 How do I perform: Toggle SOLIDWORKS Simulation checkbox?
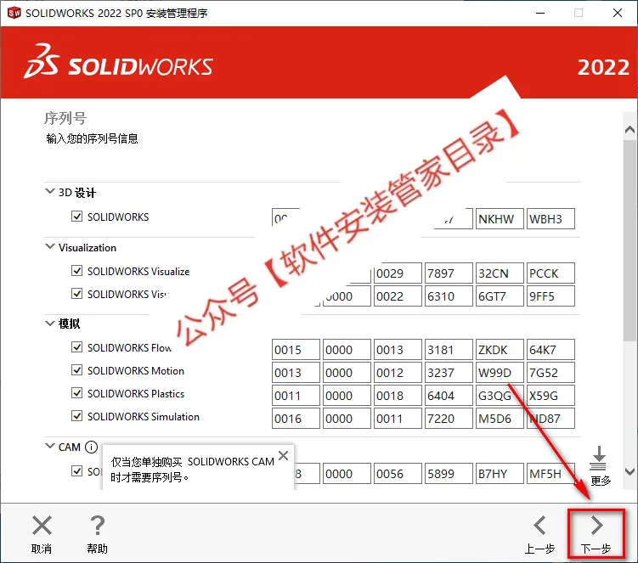pos(77,416)
